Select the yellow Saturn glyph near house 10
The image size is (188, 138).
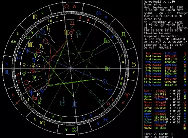[x=48, y=29]
